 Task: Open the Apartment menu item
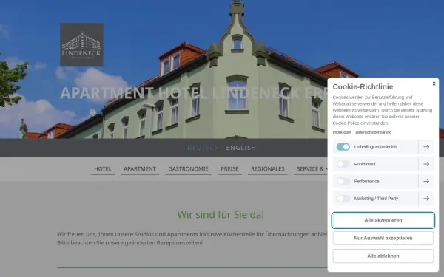(x=140, y=169)
